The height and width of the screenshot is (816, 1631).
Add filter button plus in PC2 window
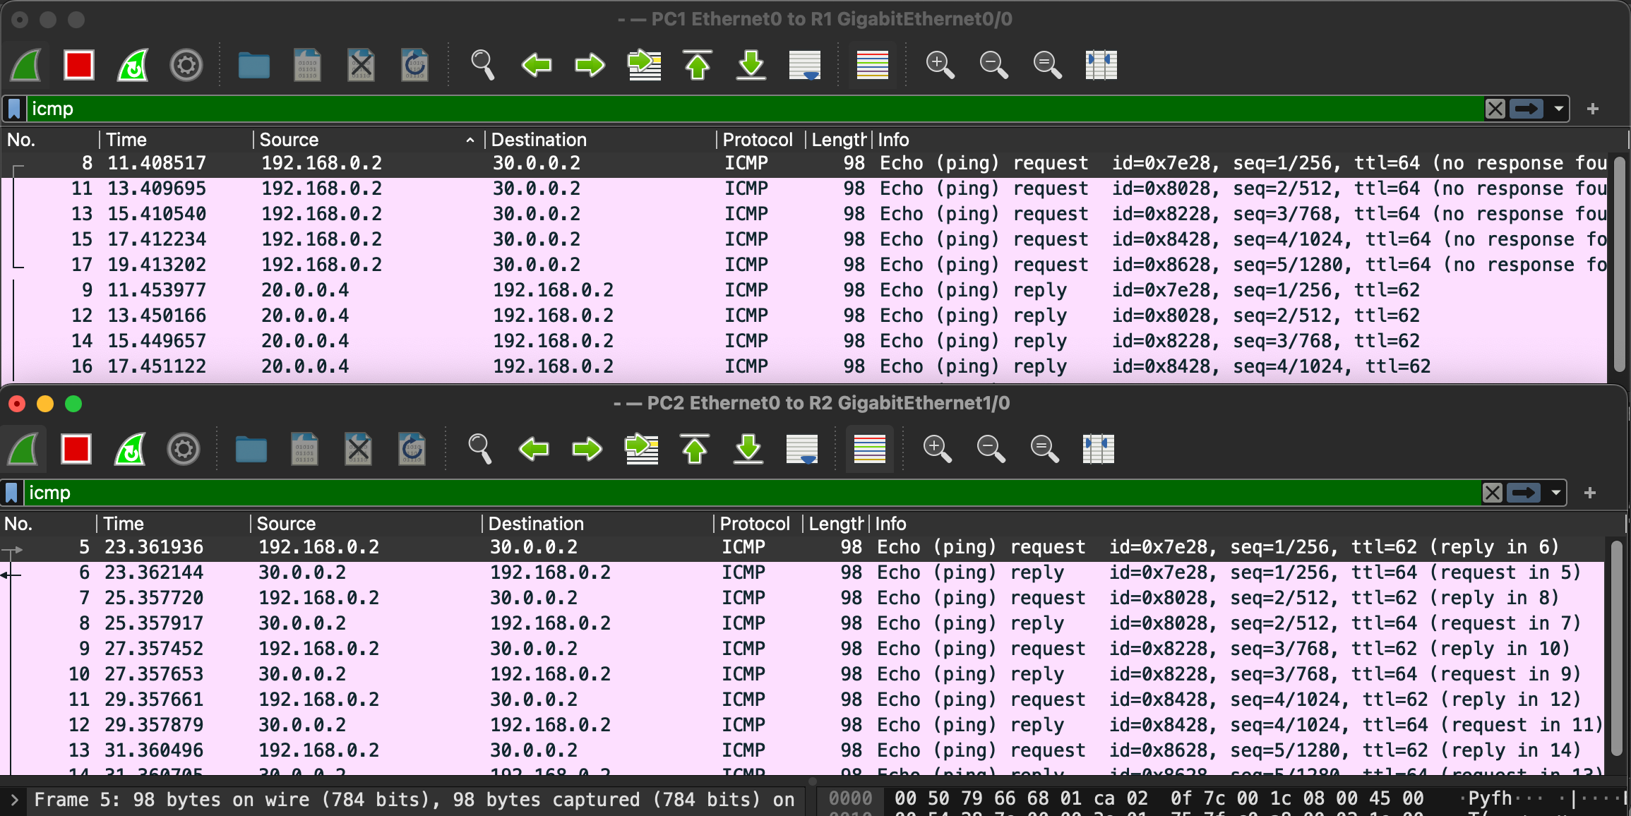(1590, 493)
